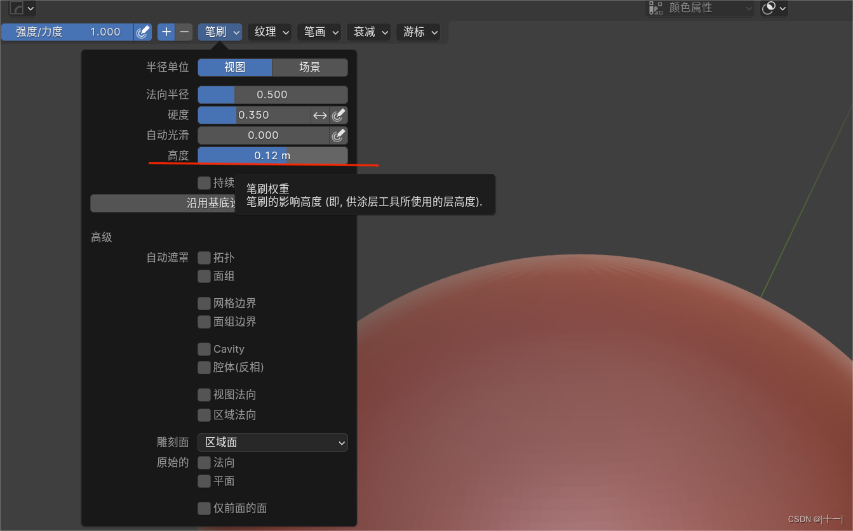Open the 游标 dropdown menu
Viewport: 853px width, 531px height.
[x=419, y=32]
